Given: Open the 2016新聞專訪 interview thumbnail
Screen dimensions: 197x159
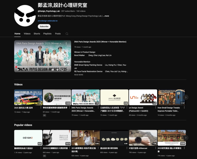Looking at the screenshot, I should point(86,138).
